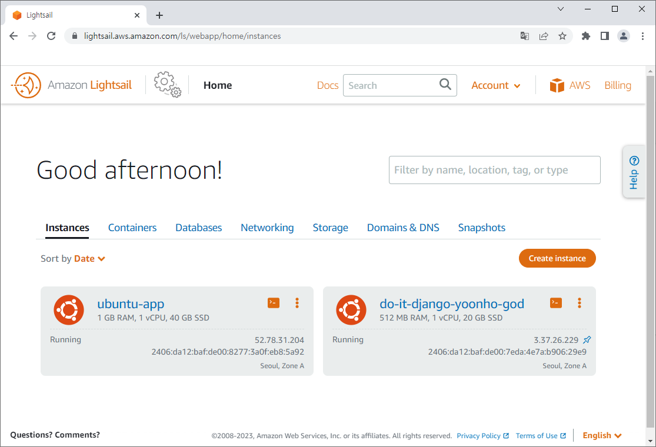Open the Help side panel

634,172
